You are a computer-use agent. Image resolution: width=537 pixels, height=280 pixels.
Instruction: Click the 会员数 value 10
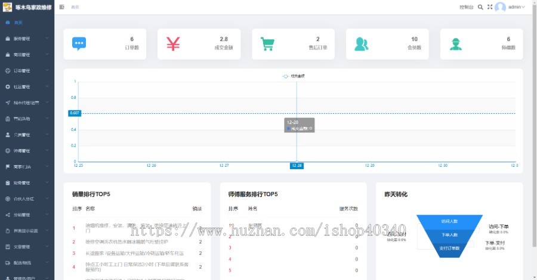415,39
